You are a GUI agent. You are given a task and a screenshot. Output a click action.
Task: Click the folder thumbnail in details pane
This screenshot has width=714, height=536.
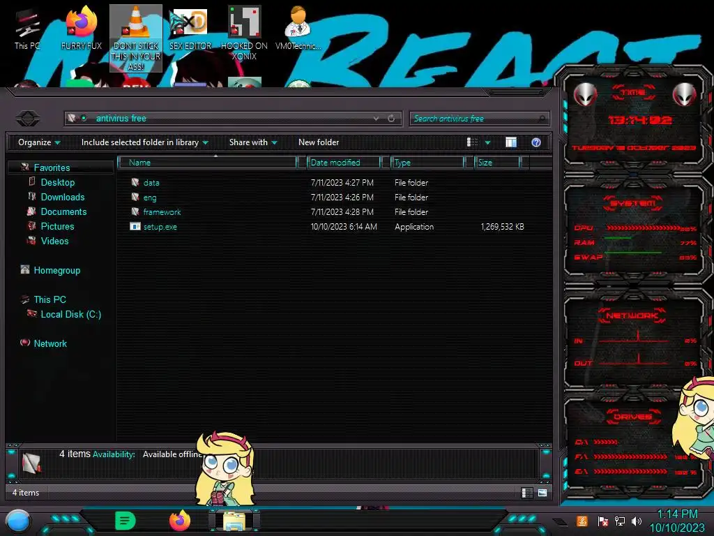[31, 463]
